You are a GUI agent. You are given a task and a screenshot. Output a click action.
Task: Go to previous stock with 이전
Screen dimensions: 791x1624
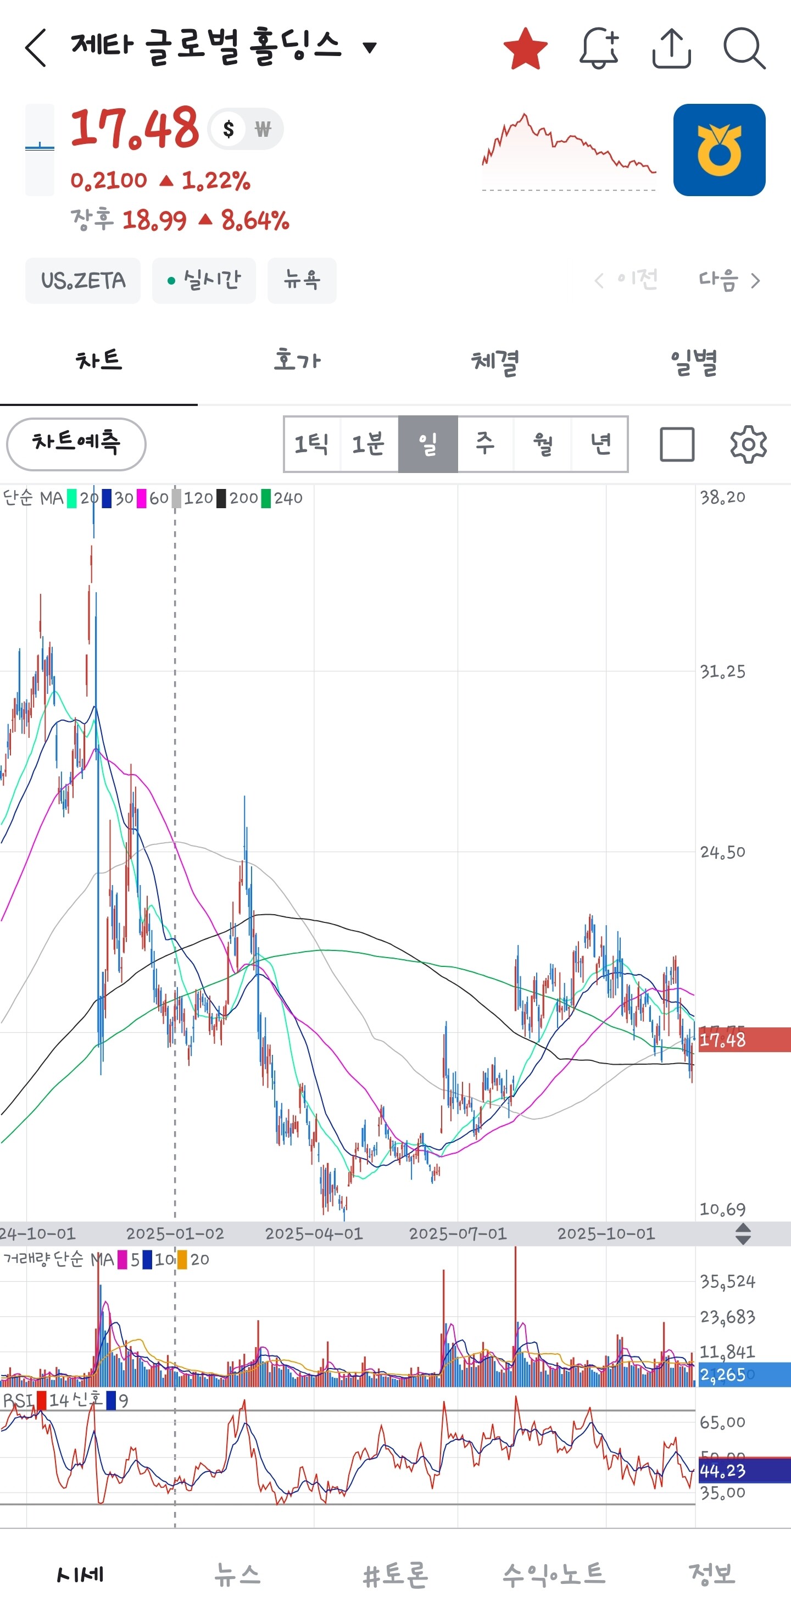627,280
